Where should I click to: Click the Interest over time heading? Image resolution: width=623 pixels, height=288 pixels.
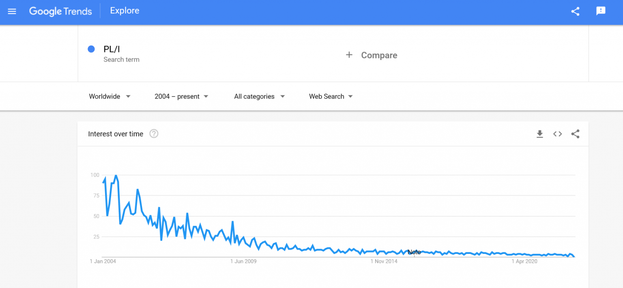(x=116, y=134)
